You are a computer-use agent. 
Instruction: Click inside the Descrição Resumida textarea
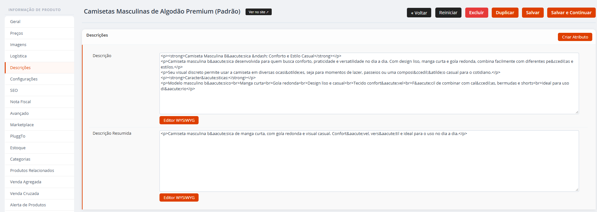[369, 161]
